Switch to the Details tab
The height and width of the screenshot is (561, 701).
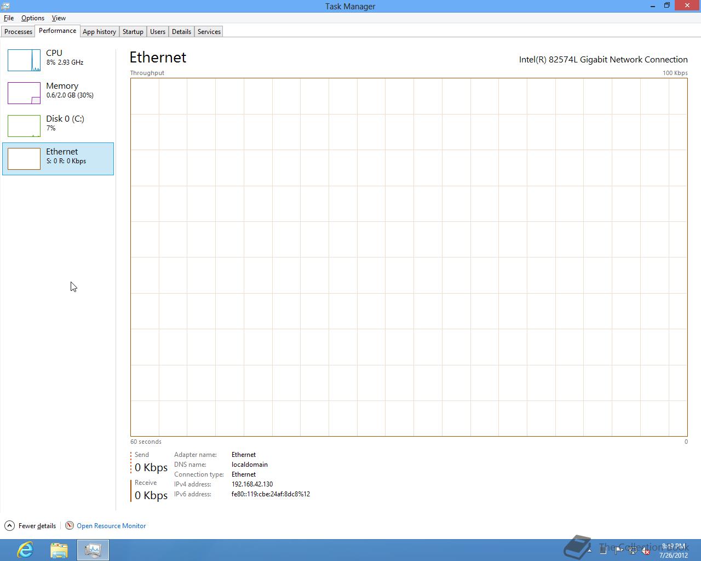click(181, 32)
